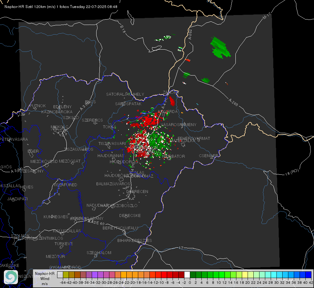The height and width of the screenshot is (288, 314).
Task: Click the BIHARKERESZTES label
Action: pyautogui.click(x=135, y=240)
